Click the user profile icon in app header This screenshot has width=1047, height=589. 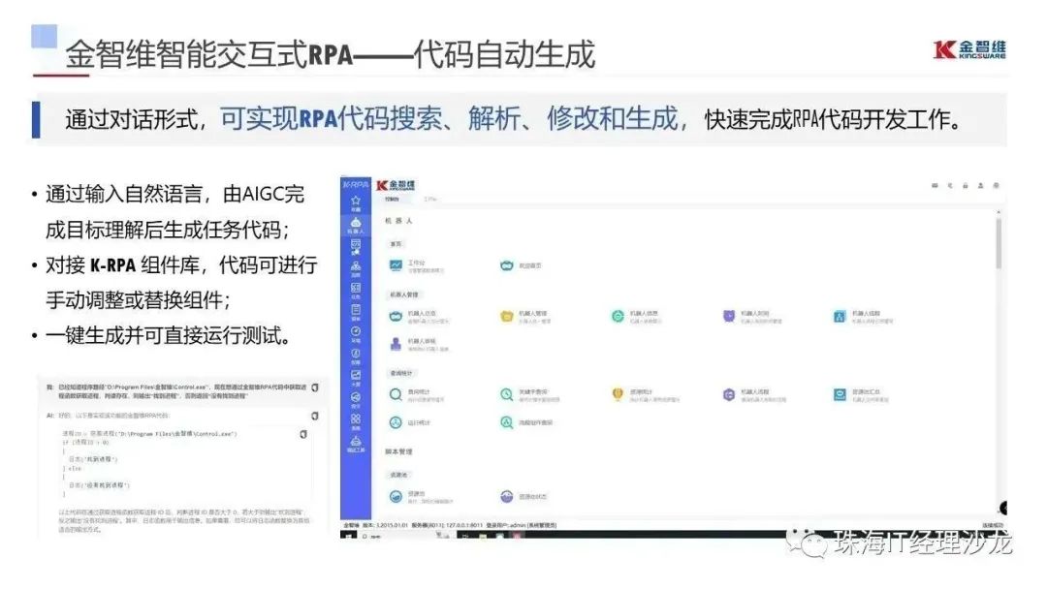point(980,185)
